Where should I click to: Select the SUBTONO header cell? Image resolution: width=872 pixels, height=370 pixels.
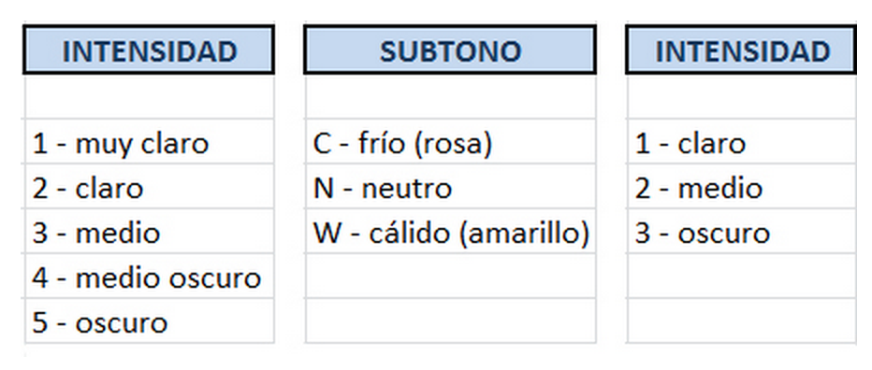coord(450,50)
